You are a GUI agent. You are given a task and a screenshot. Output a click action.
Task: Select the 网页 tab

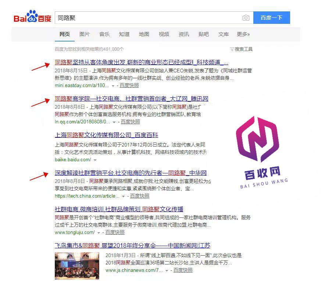coord(65,34)
